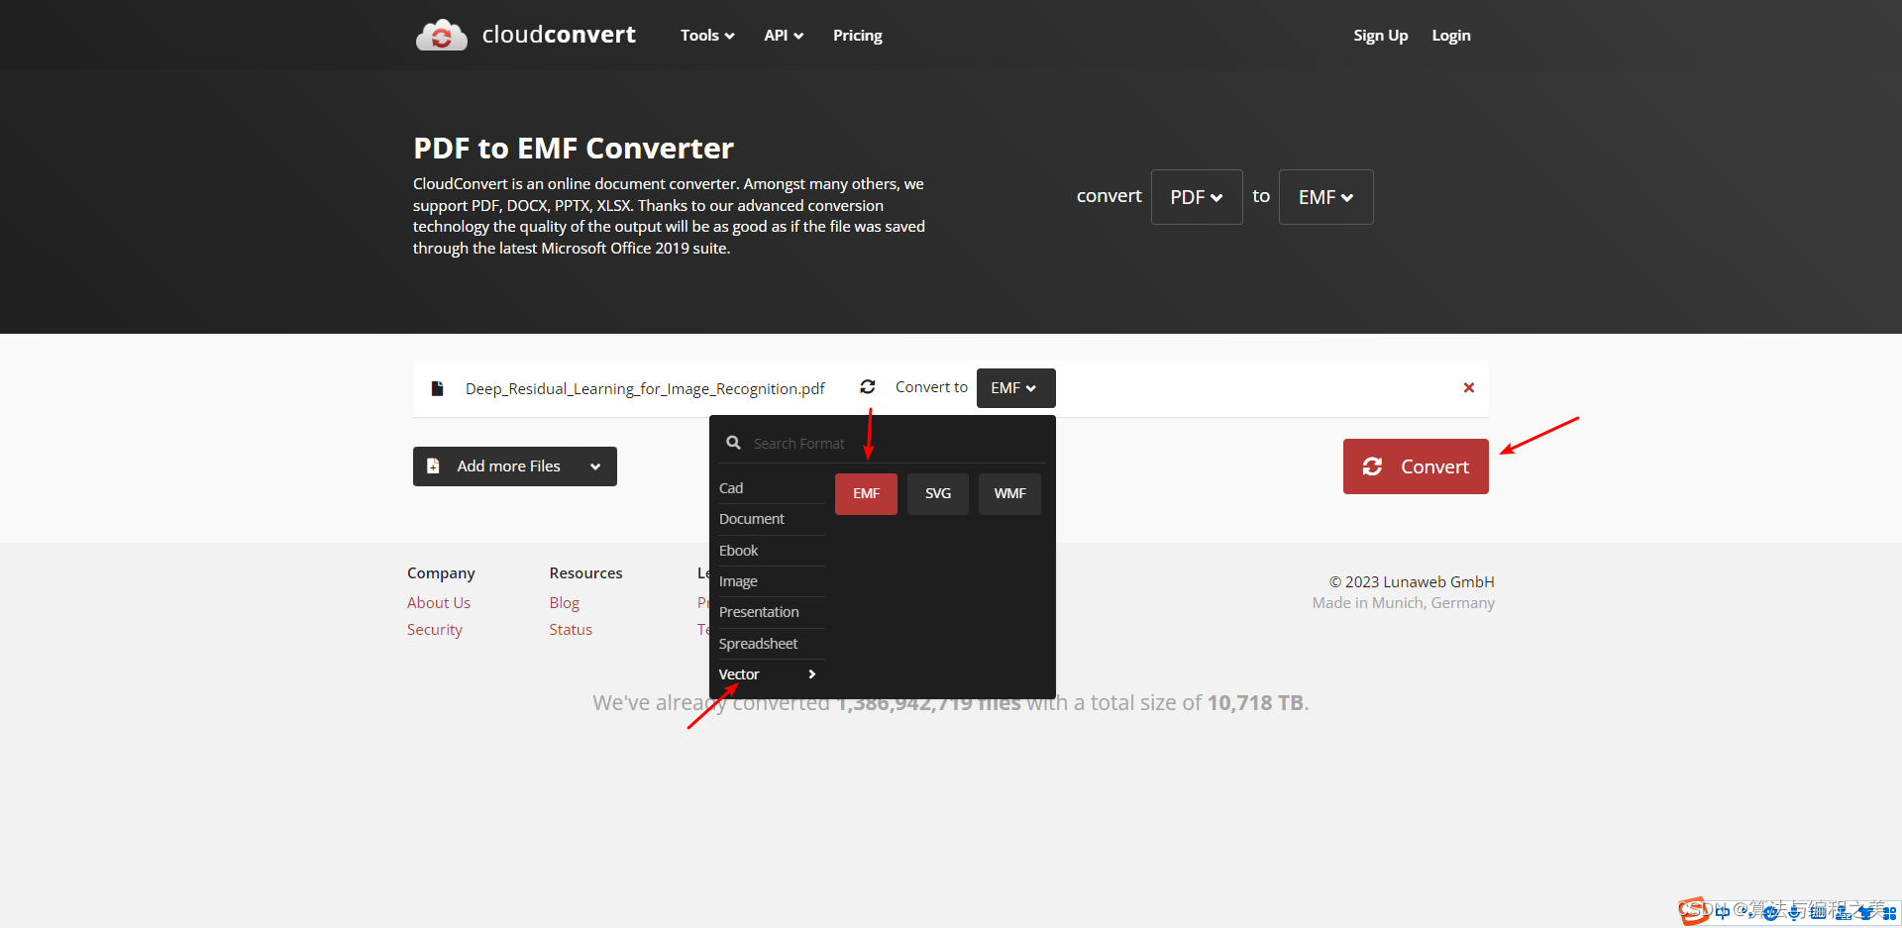Image resolution: width=1902 pixels, height=928 pixels.
Task: Click the cloudconvert brand name text
Action: coord(559,35)
